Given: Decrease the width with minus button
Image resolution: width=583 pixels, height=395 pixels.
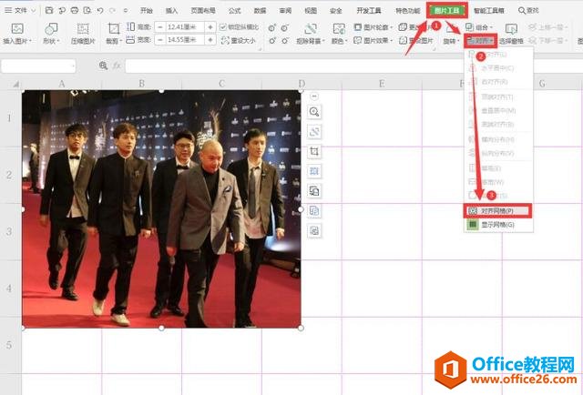Looking at the screenshot, I should pyautogui.click(x=160, y=39).
